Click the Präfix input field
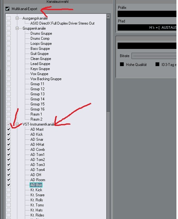This screenshot has width=178, height=219. pyautogui.click(x=147, y=14)
